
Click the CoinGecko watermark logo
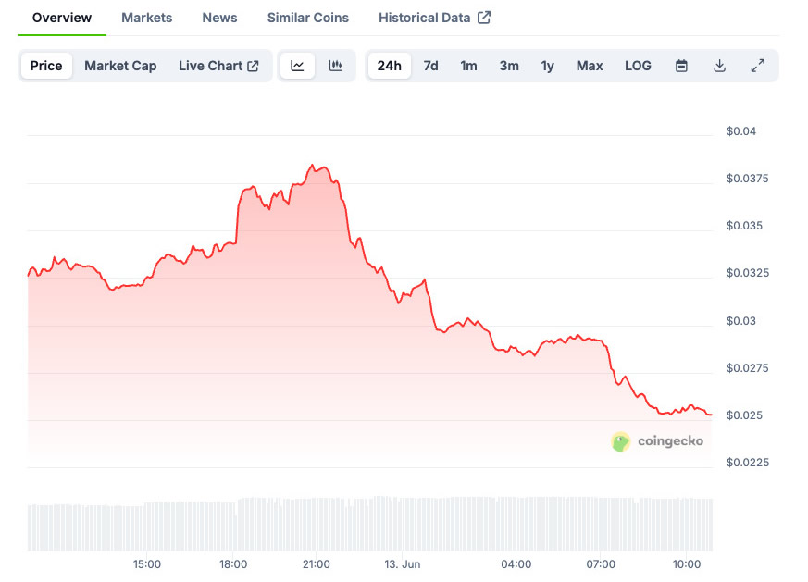[x=657, y=441]
